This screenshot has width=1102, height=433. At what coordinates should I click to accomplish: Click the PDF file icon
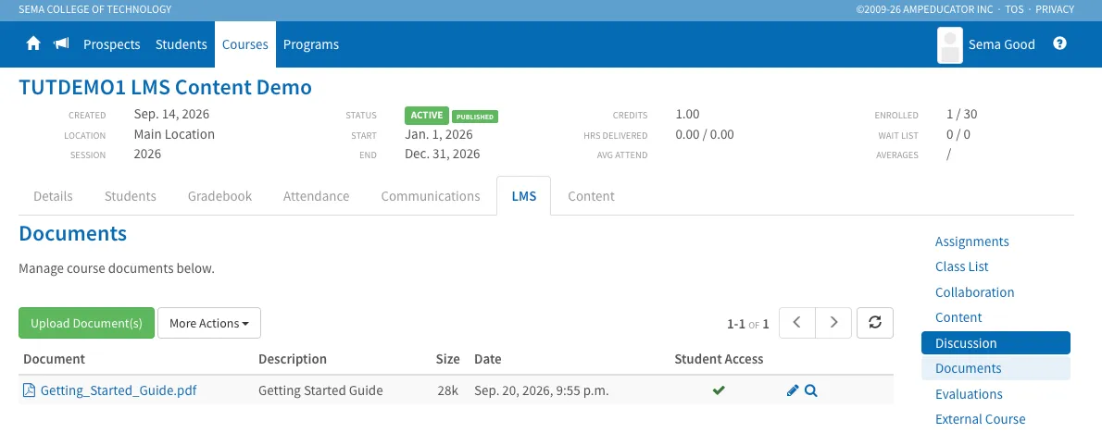(29, 390)
